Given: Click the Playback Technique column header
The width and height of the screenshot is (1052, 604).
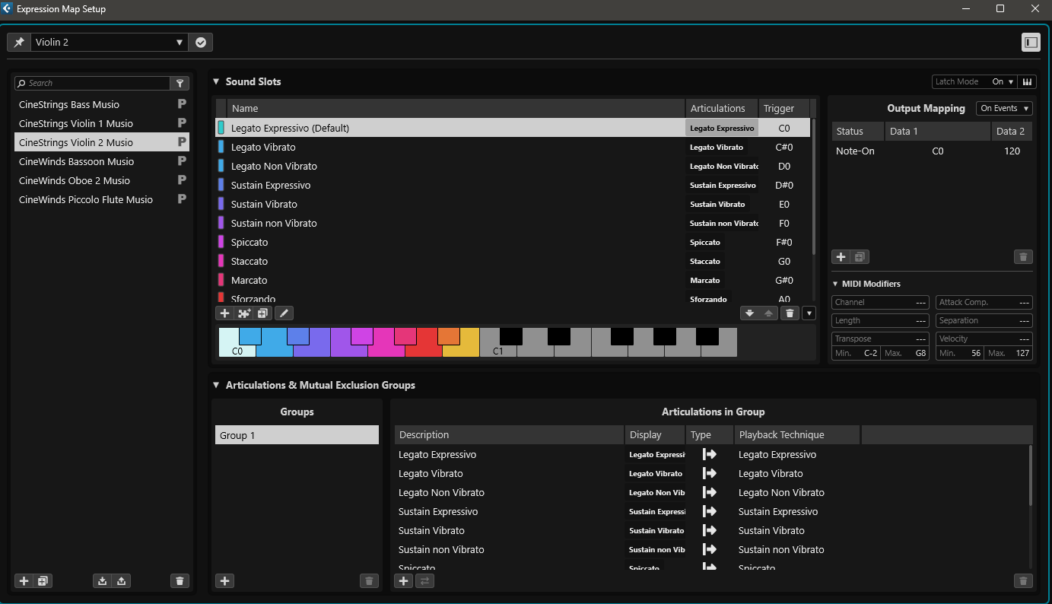Looking at the screenshot, I should [797, 435].
